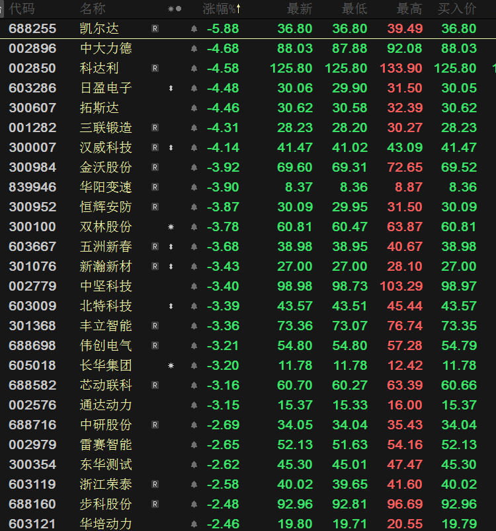
Task: Click the bell icon on 雷赛智能 row
Action: pos(194,444)
